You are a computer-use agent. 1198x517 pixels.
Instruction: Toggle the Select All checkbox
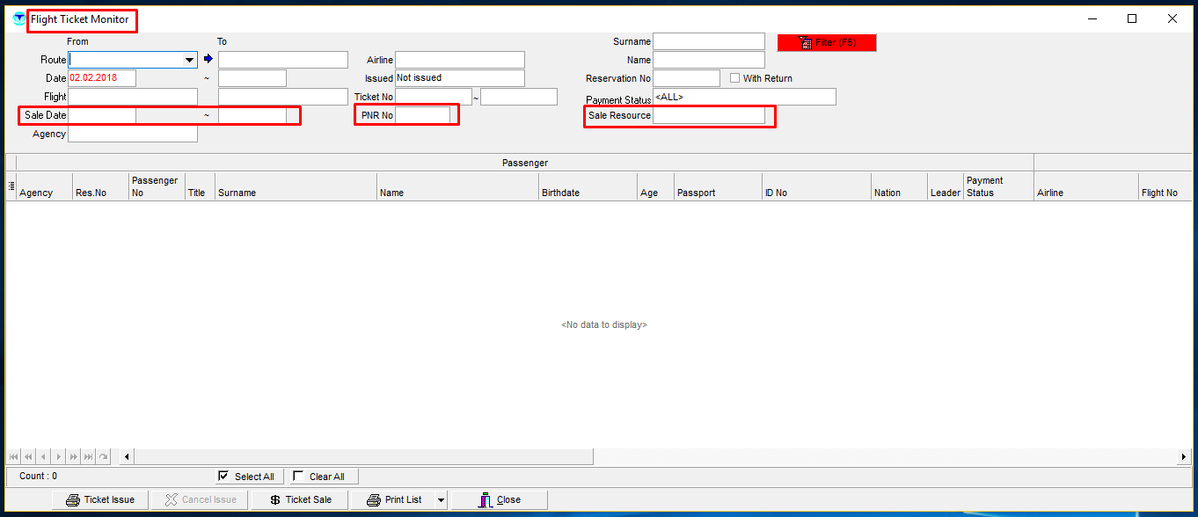tap(223, 477)
